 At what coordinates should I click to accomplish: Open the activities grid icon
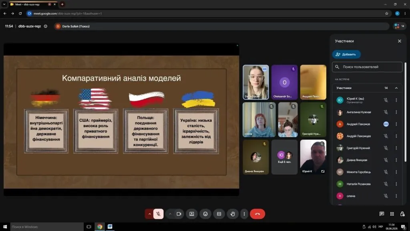point(392,214)
